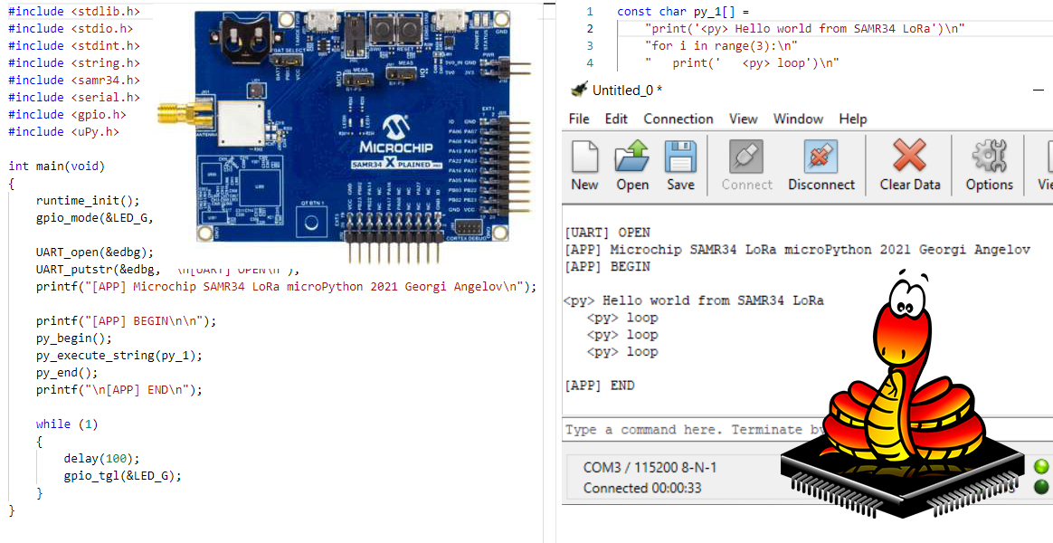
Task: Click the 'delay(100);' code line
Action: coord(101,458)
